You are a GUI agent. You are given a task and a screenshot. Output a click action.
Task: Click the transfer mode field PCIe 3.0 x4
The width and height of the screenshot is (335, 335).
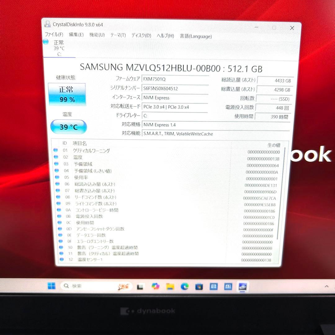coord(175,107)
